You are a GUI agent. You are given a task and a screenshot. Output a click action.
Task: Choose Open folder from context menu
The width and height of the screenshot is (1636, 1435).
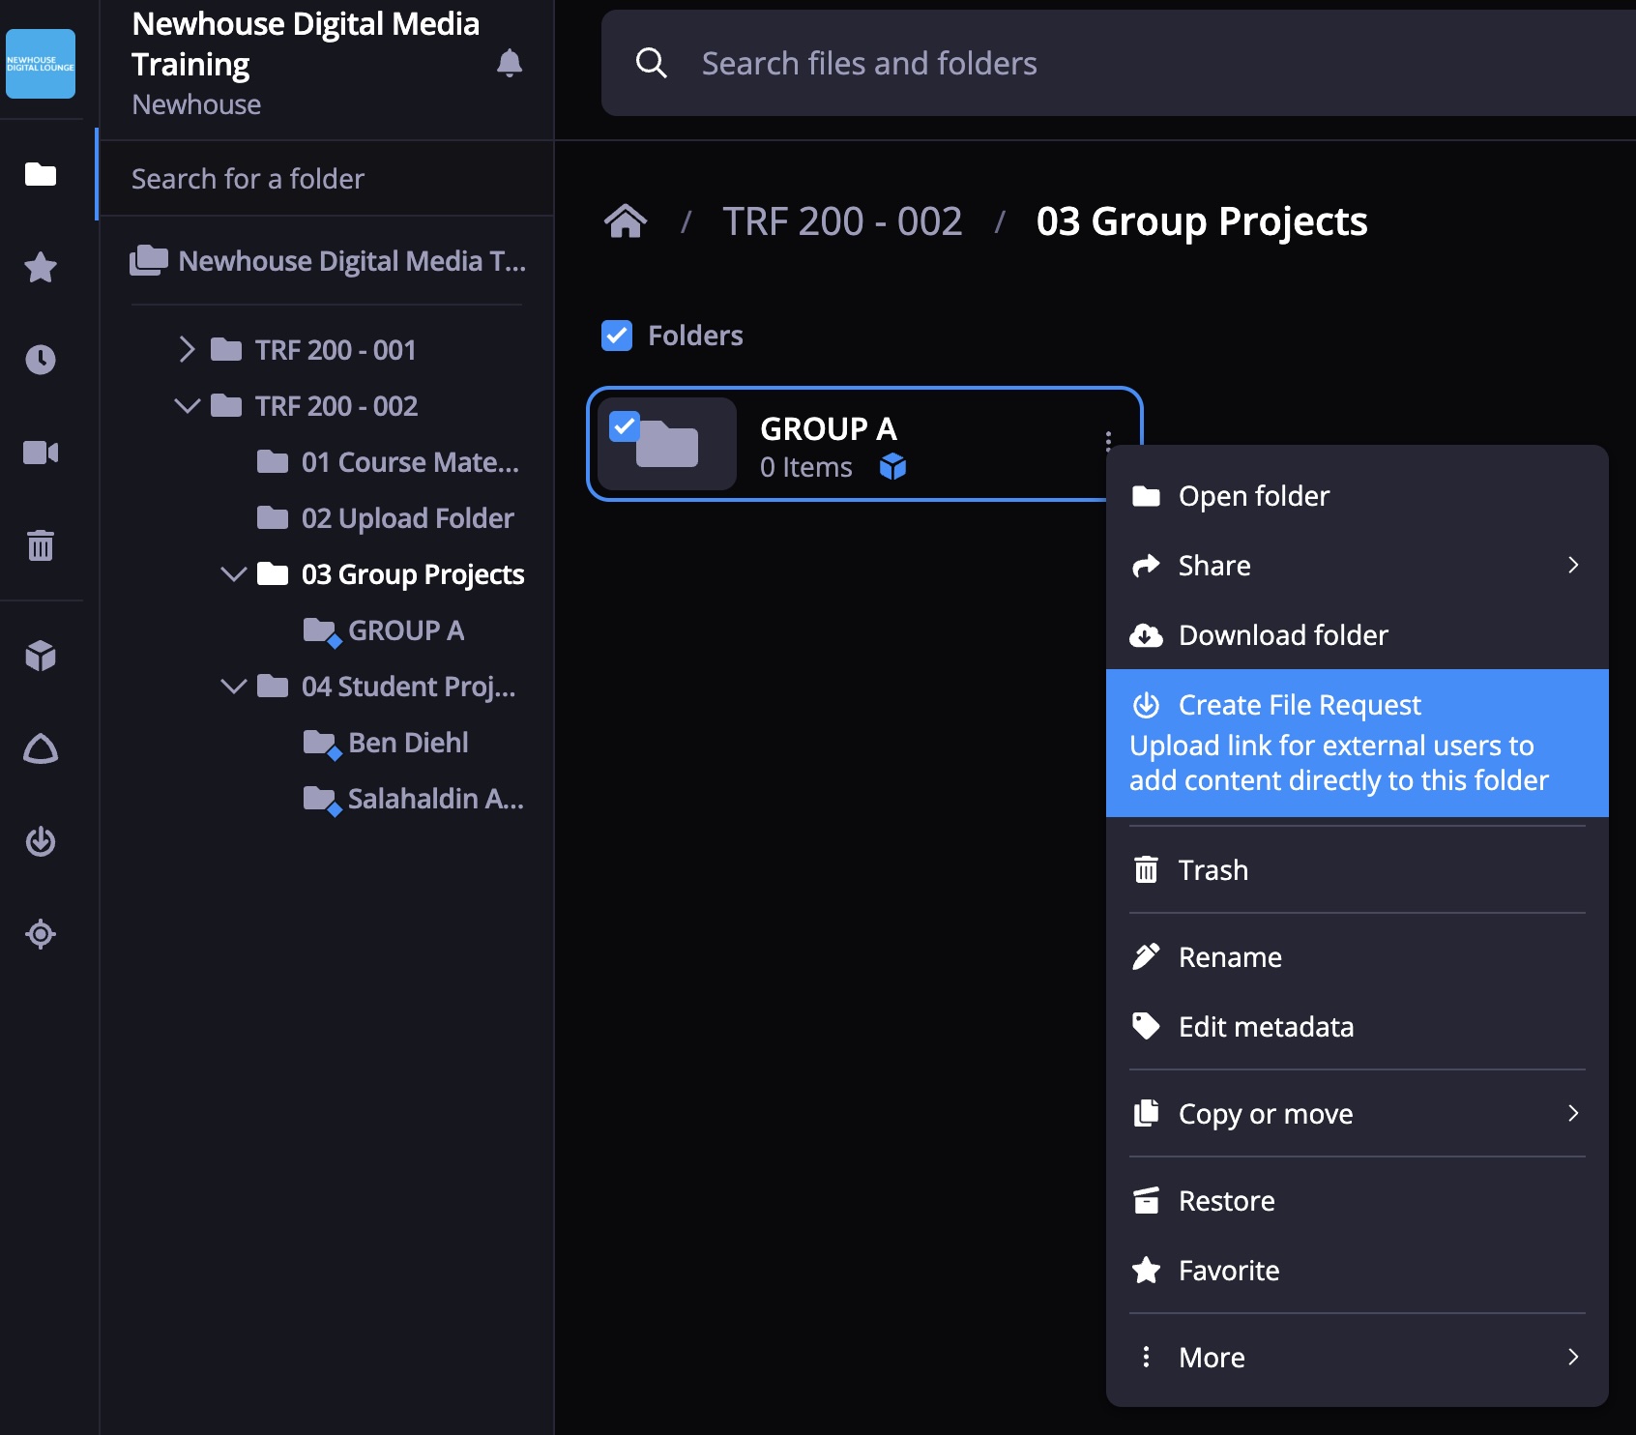1358,496
